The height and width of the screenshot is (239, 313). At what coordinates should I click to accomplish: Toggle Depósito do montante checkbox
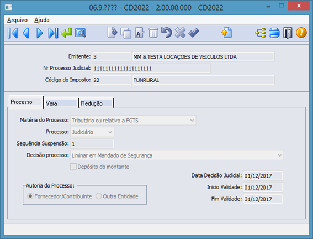[73, 167]
